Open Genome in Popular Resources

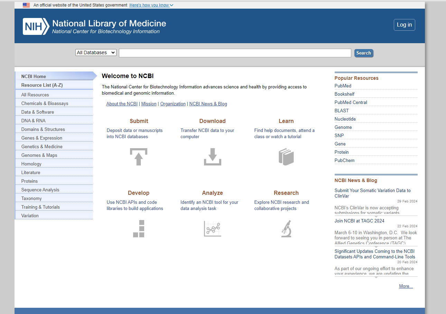click(x=343, y=127)
